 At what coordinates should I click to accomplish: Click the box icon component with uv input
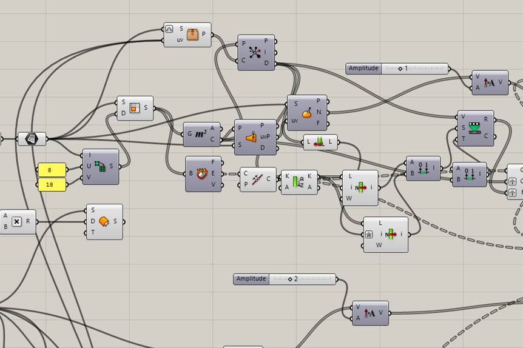coord(192,35)
